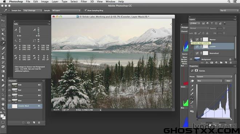Open the Filter menu
Image resolution: width=240 pixels, height=134 pixels.
click(84, 1)
